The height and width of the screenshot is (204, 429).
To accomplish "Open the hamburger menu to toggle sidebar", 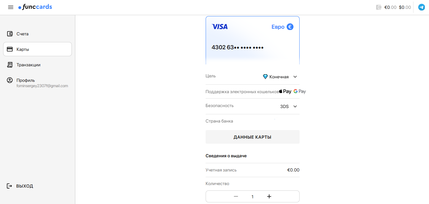I will coord(10,7).
